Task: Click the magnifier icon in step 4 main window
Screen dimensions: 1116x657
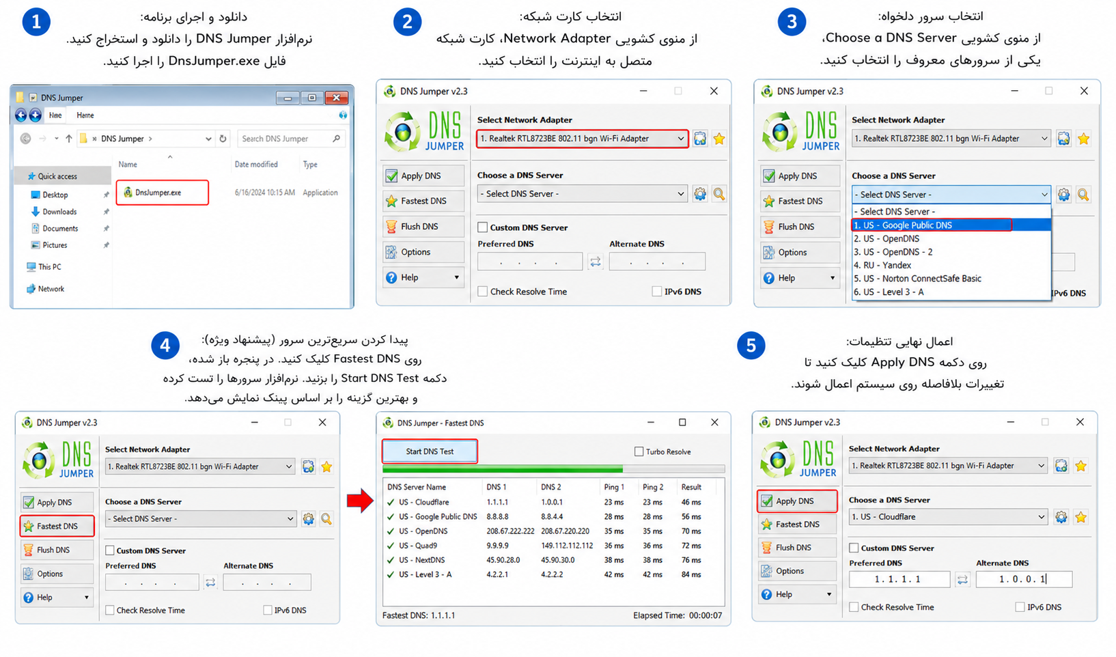Action: (x=326, y=519)
